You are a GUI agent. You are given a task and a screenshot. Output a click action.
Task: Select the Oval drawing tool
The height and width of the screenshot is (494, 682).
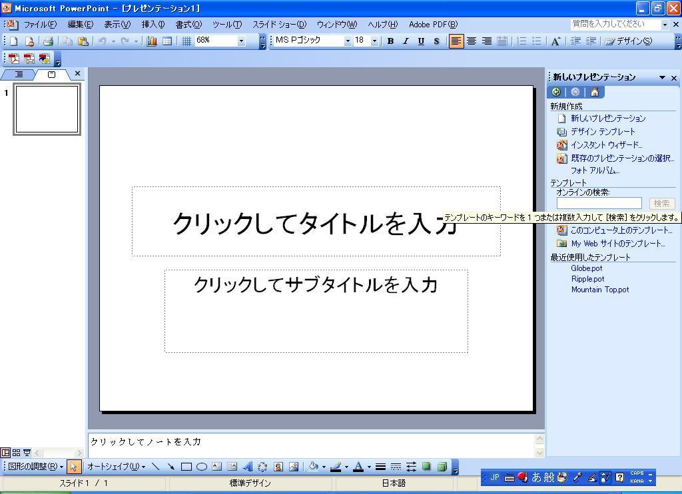[202, 467]
